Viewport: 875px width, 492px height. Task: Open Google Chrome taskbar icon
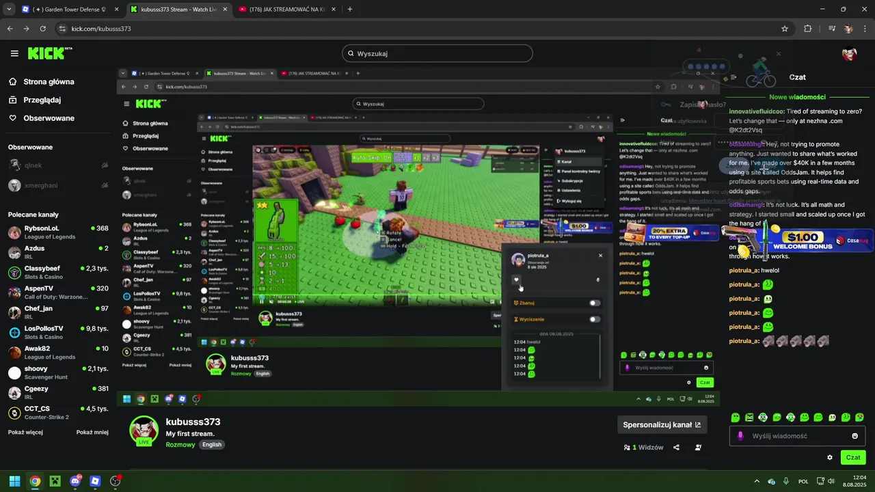[x=35, y=481]
